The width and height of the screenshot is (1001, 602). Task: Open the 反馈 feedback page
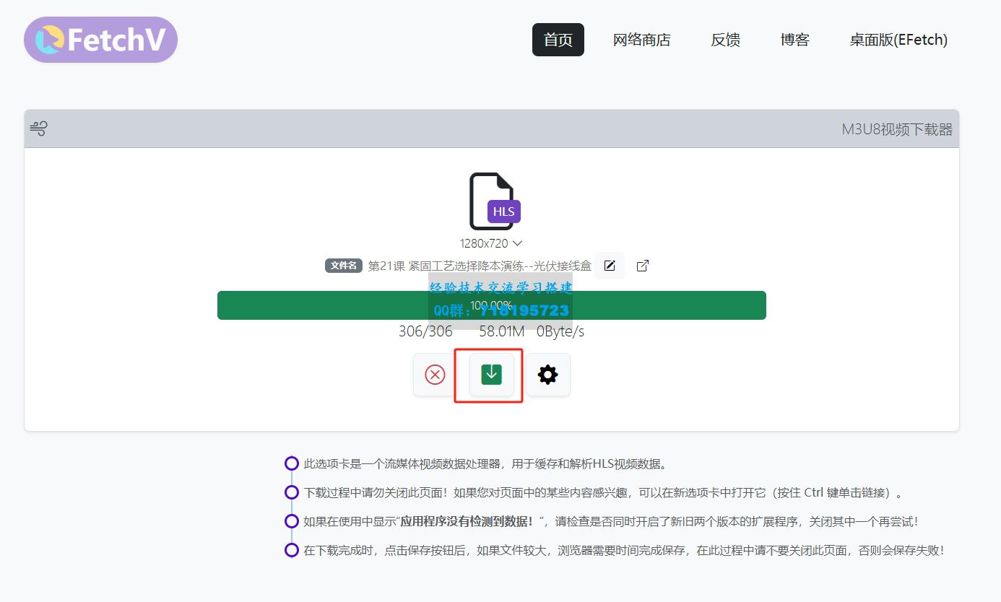coord(725,40)
